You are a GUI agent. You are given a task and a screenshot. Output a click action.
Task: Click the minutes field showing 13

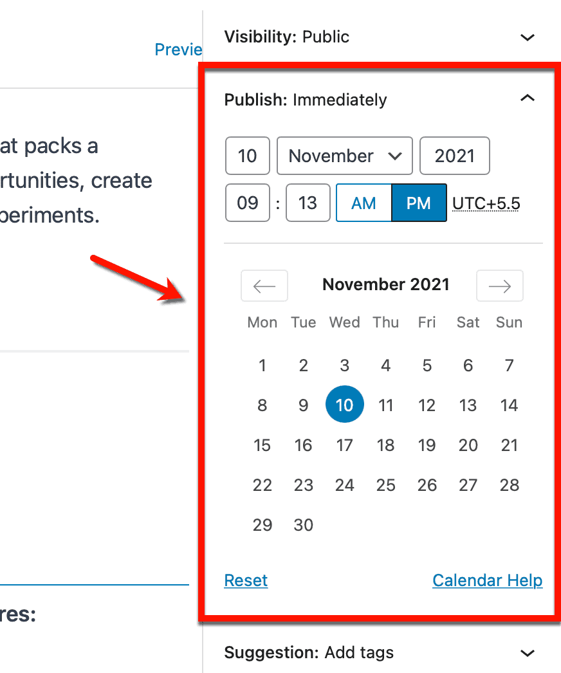pyautogui.click(x=308, y=203)
